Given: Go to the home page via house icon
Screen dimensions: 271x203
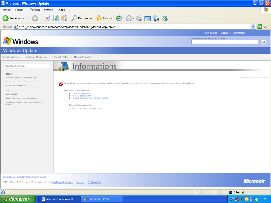Looking at the screenshot, I should pos(64,18).
